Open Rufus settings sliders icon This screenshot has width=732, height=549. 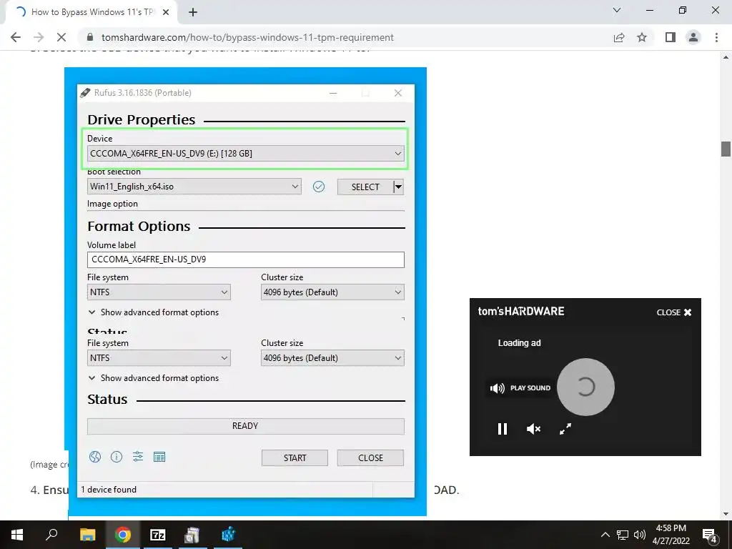(x=138, y=457)
